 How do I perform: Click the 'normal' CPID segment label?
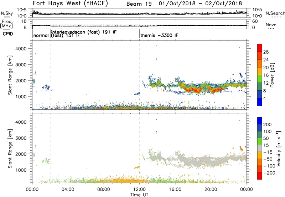tap(41, 35)
